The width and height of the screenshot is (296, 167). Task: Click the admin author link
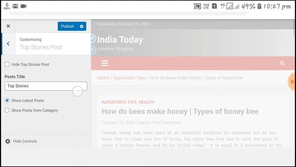tap(145, 122)
